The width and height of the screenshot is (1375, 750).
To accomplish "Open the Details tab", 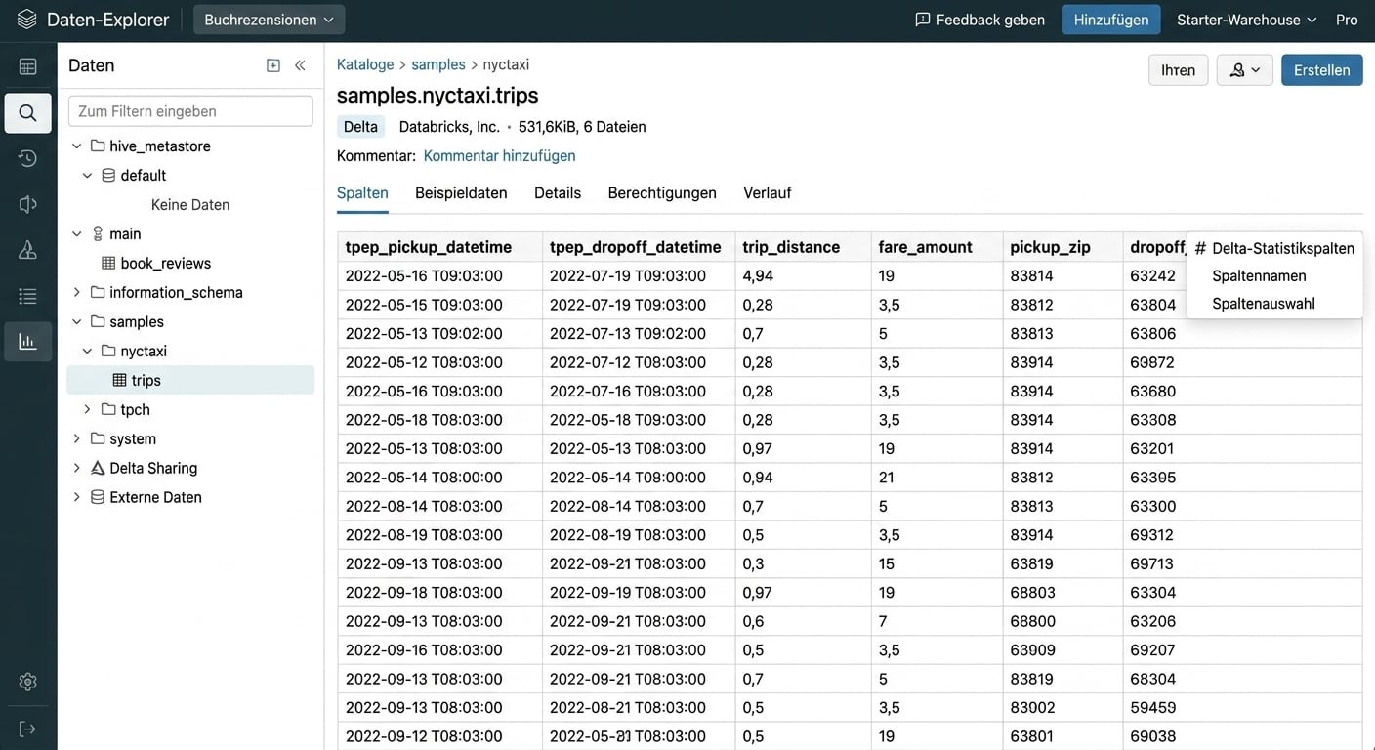I will pyautogui.click(x=558, y=192).
